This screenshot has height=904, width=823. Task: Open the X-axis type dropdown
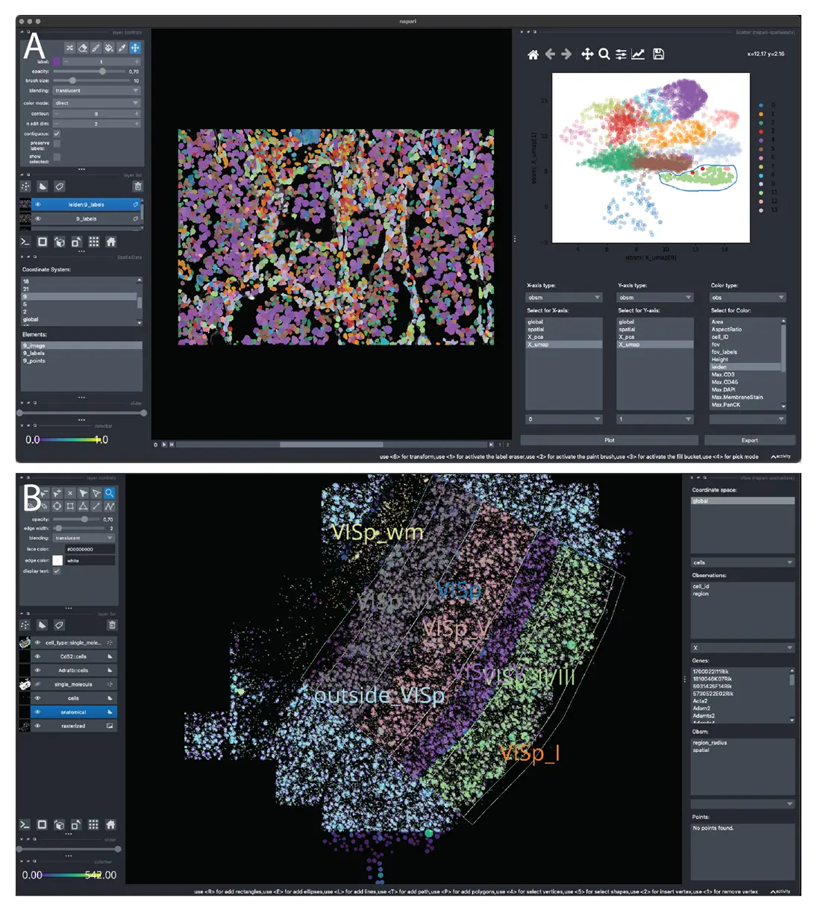click(563, 298)
